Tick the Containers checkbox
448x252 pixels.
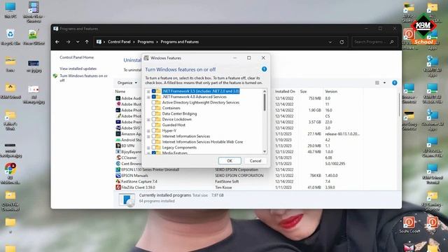(154, 108)
